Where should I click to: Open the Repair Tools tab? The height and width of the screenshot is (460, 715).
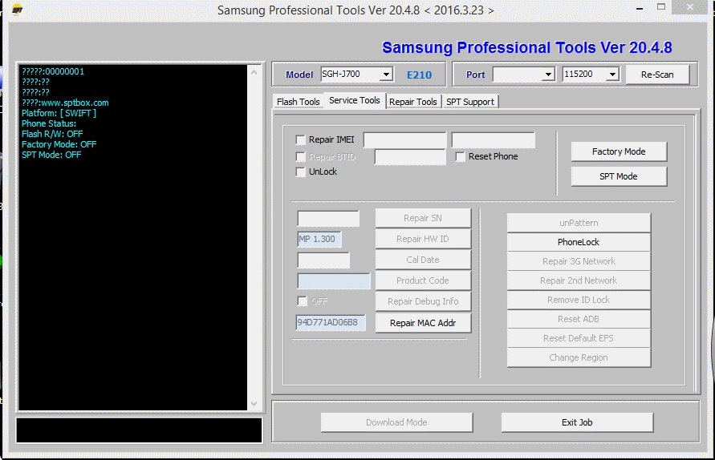(412, 102)
